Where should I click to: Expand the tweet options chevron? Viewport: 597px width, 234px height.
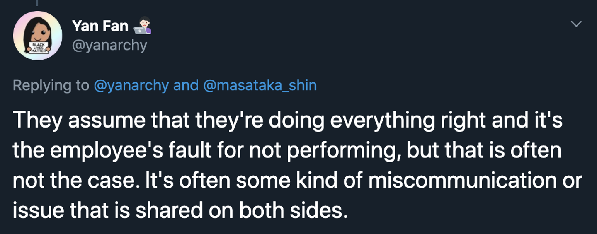coord(576,24)
